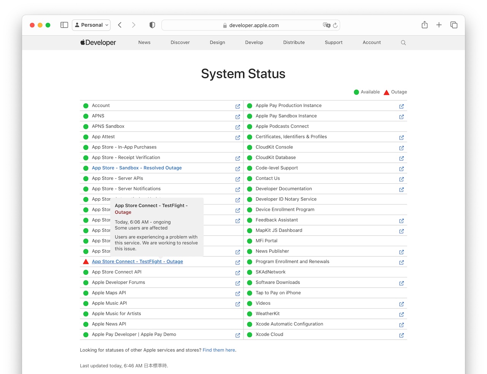Click the developer.apple.com address bar
Screen dimensions: 487x374
click(251, 25)
